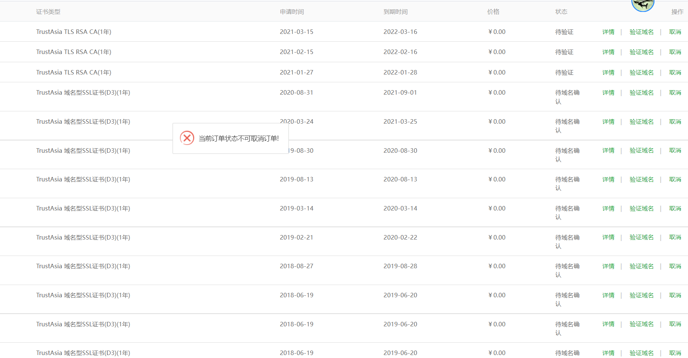688x358 pixels.
Task: Click the 价格 column header
Action: click(493, 12)
